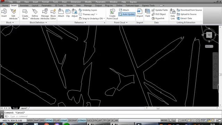Toggle DYN input in status bar
Screen dimensions: 222x125
[95, 120]
